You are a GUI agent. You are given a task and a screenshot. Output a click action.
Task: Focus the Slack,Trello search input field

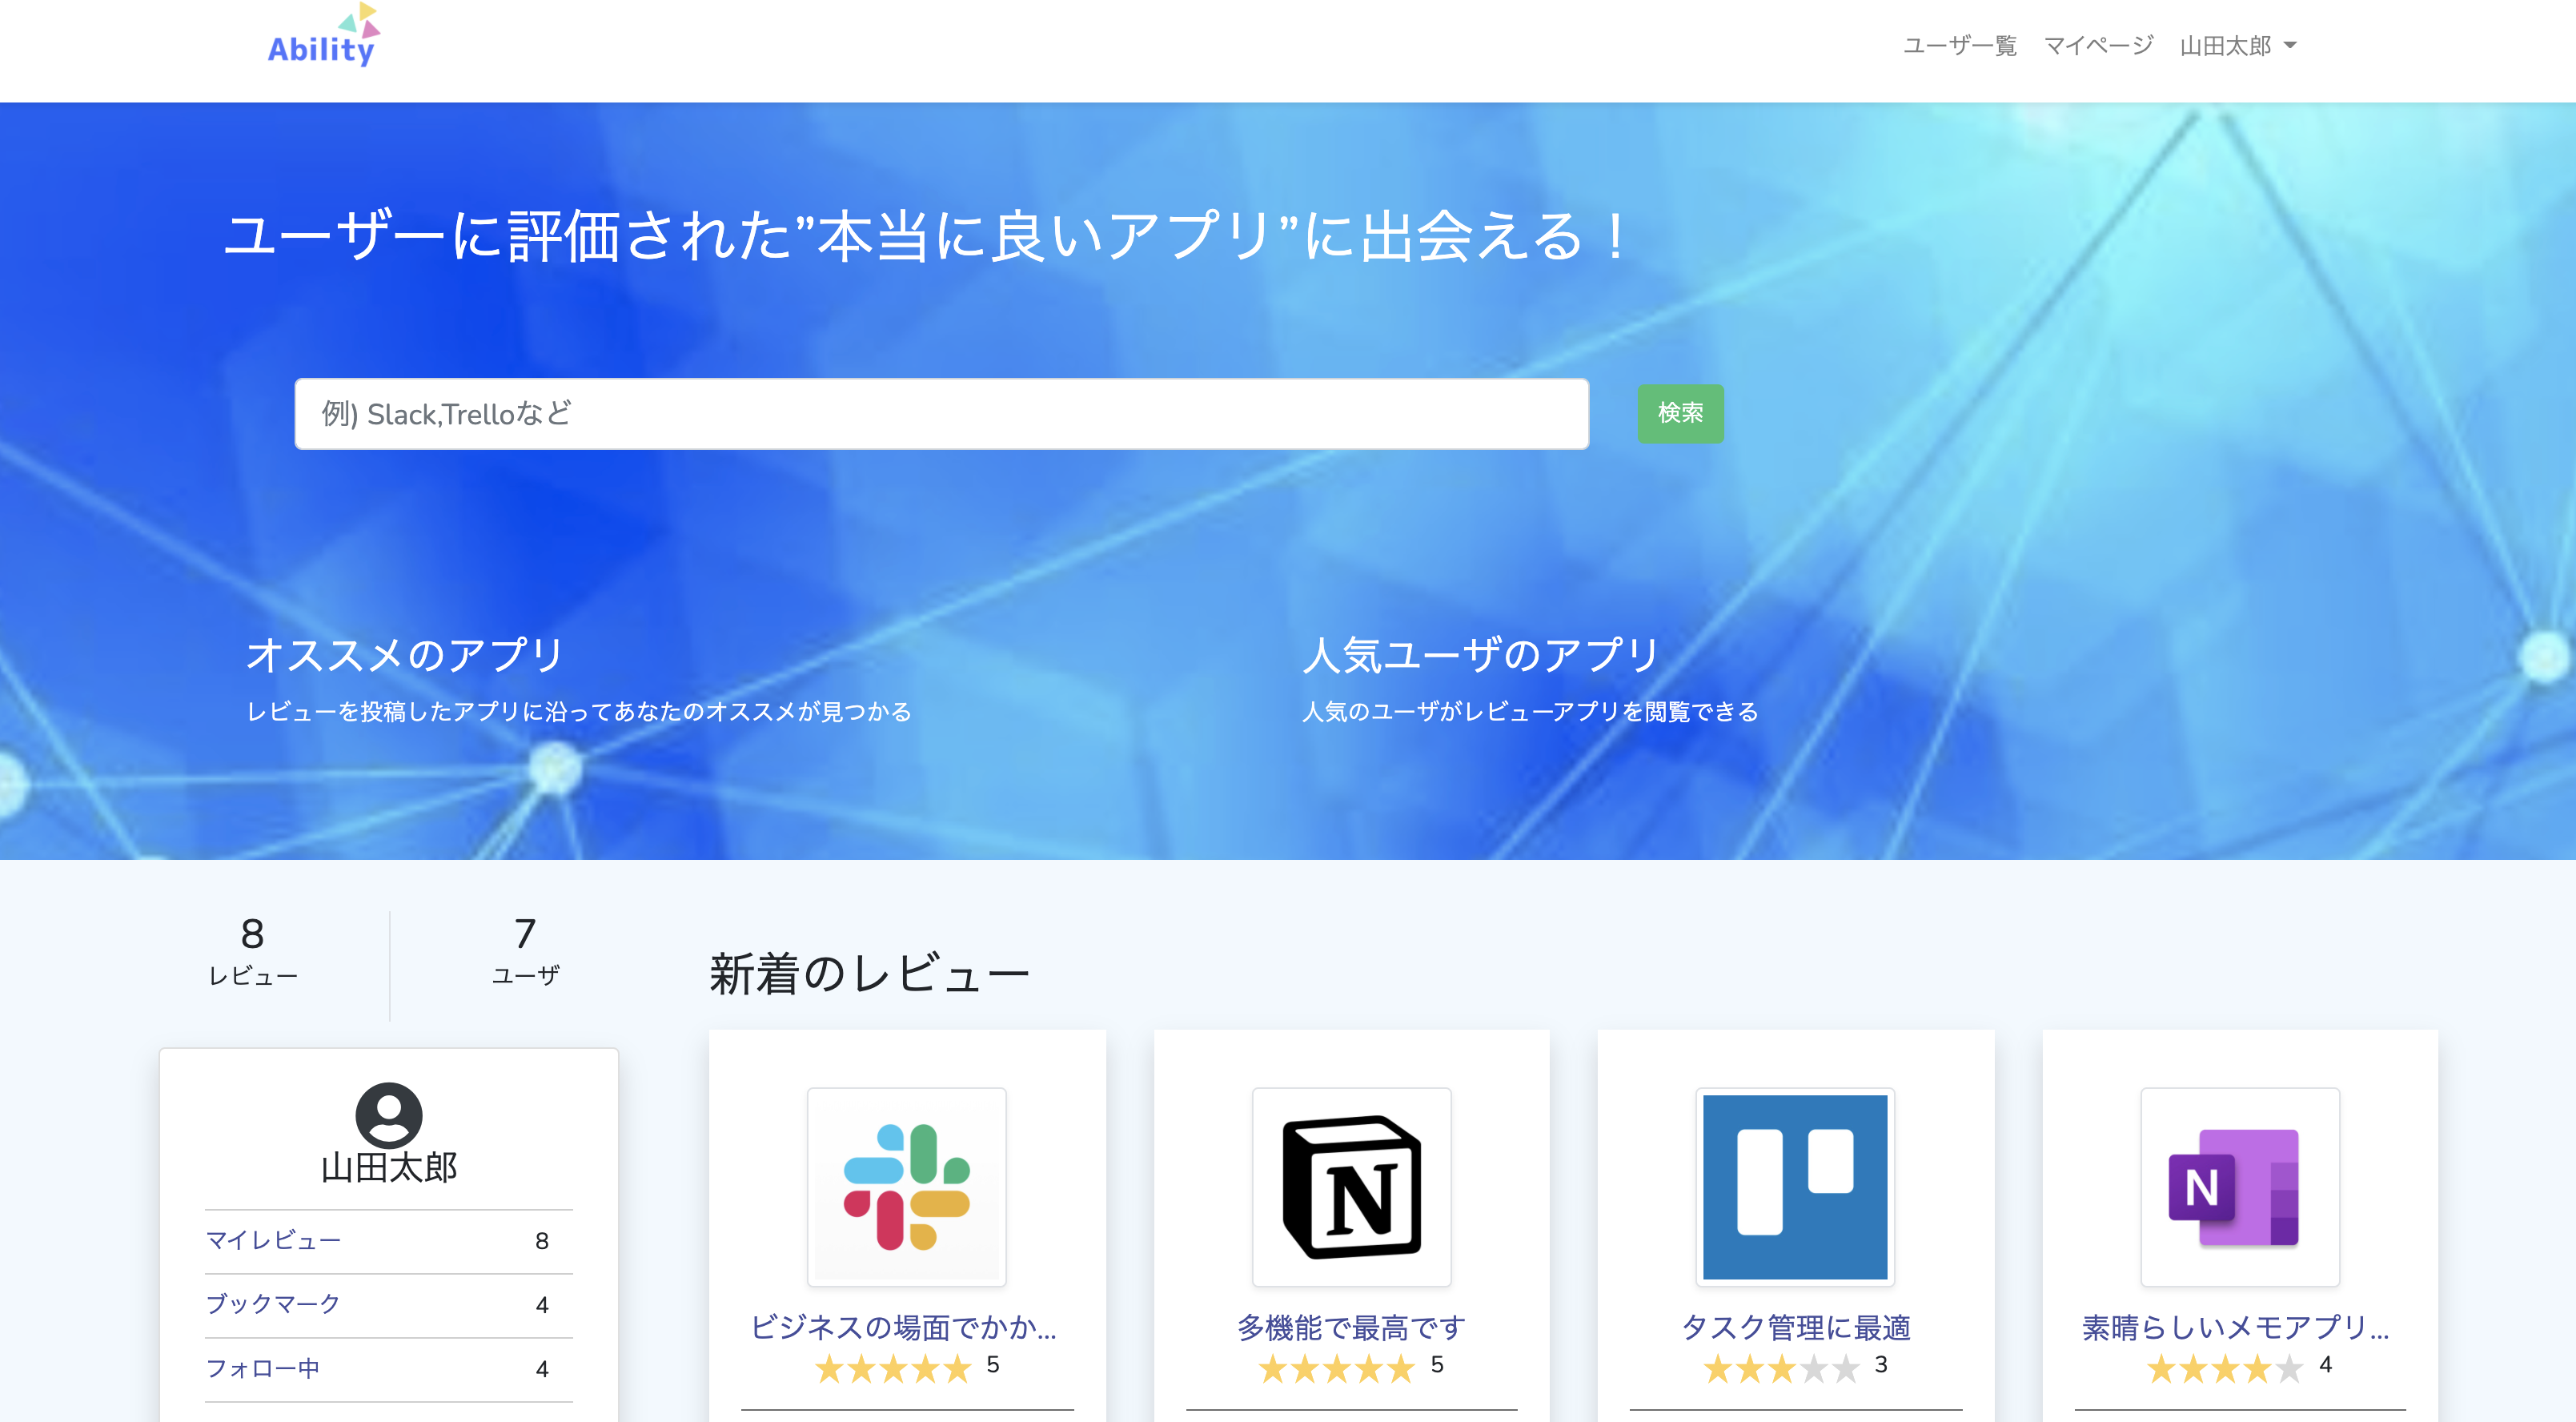click(x=940, y=414)
